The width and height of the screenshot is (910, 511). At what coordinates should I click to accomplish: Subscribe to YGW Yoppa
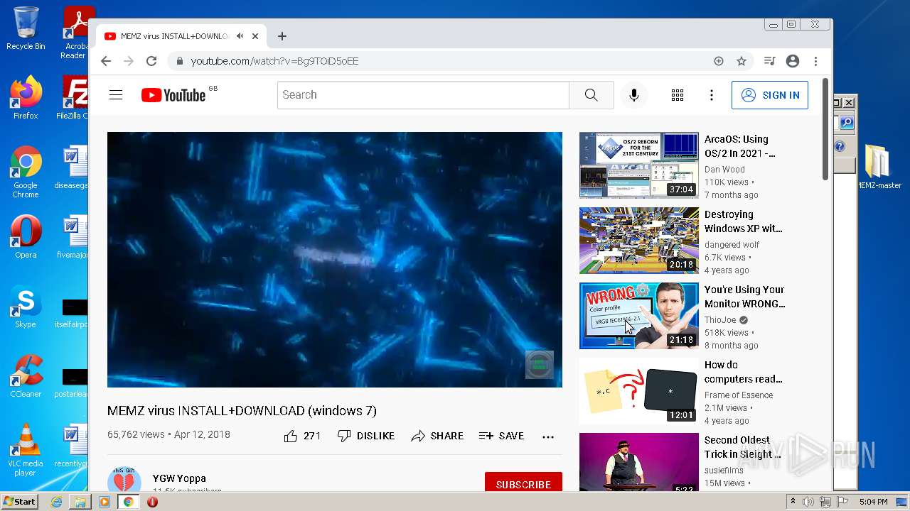[523, 483]
